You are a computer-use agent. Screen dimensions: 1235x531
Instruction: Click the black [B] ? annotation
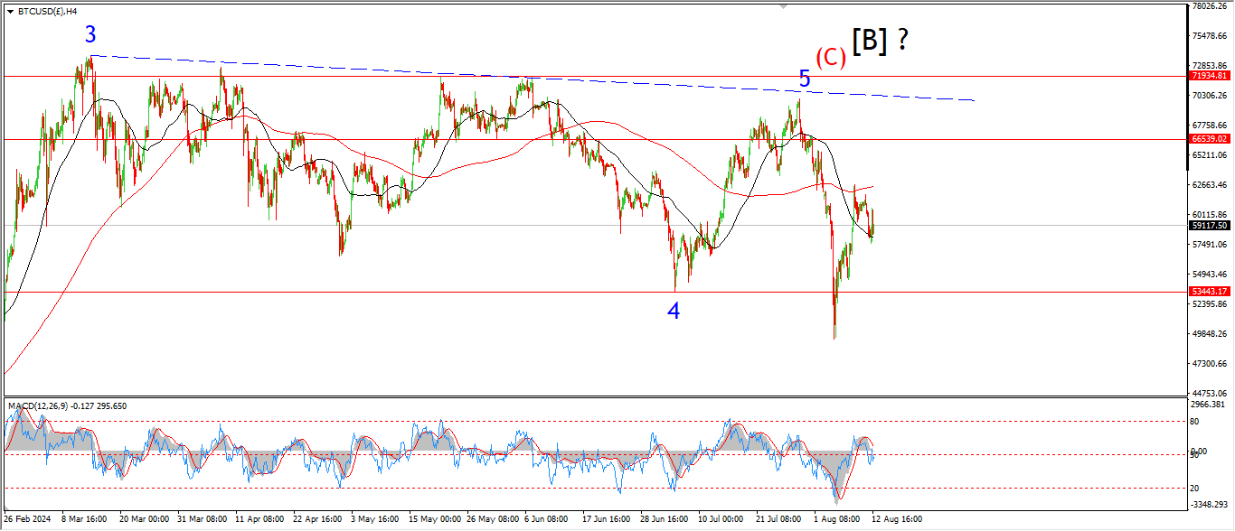point(880,41)
